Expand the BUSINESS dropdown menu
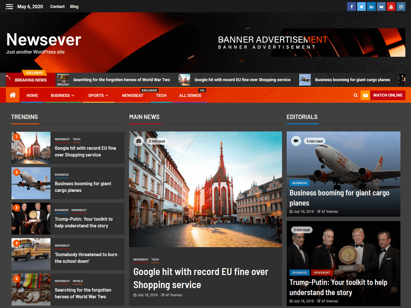 (x=63, y=95)
